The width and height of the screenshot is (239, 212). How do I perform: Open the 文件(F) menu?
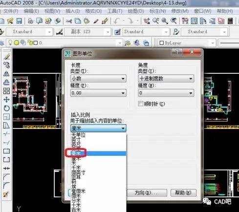[11, 11]
